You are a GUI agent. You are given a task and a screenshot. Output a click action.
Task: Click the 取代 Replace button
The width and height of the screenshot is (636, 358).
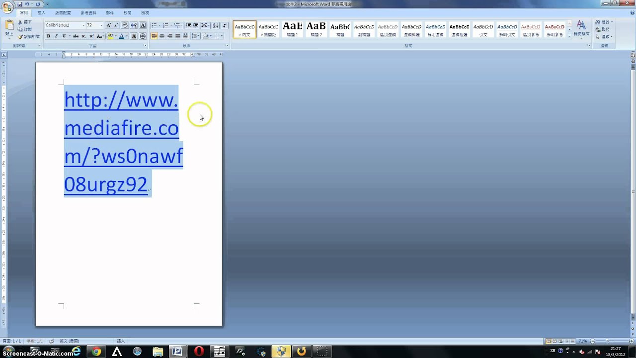click(603, 29)
